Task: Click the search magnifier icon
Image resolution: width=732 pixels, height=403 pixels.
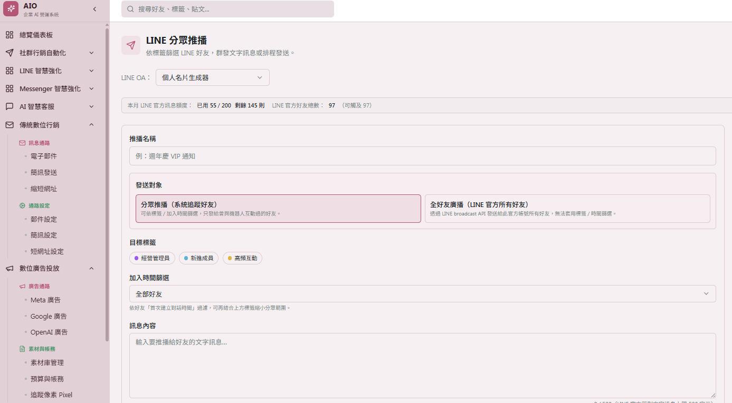Action: point(130,9)
